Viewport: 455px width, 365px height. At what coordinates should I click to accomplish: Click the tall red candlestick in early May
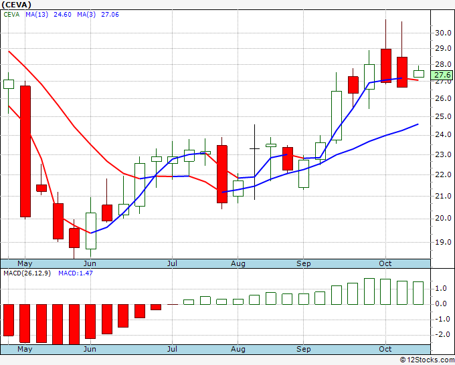pos(25,151)
